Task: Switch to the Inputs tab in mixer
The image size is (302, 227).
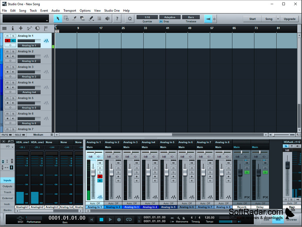Action: [x=7, y=180]
